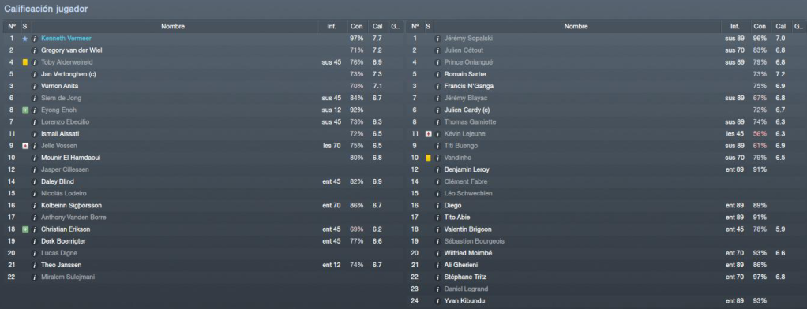Click the injury icon for Kévin Lejeune
Screen dimensions: 807x309
click(428, 134)
